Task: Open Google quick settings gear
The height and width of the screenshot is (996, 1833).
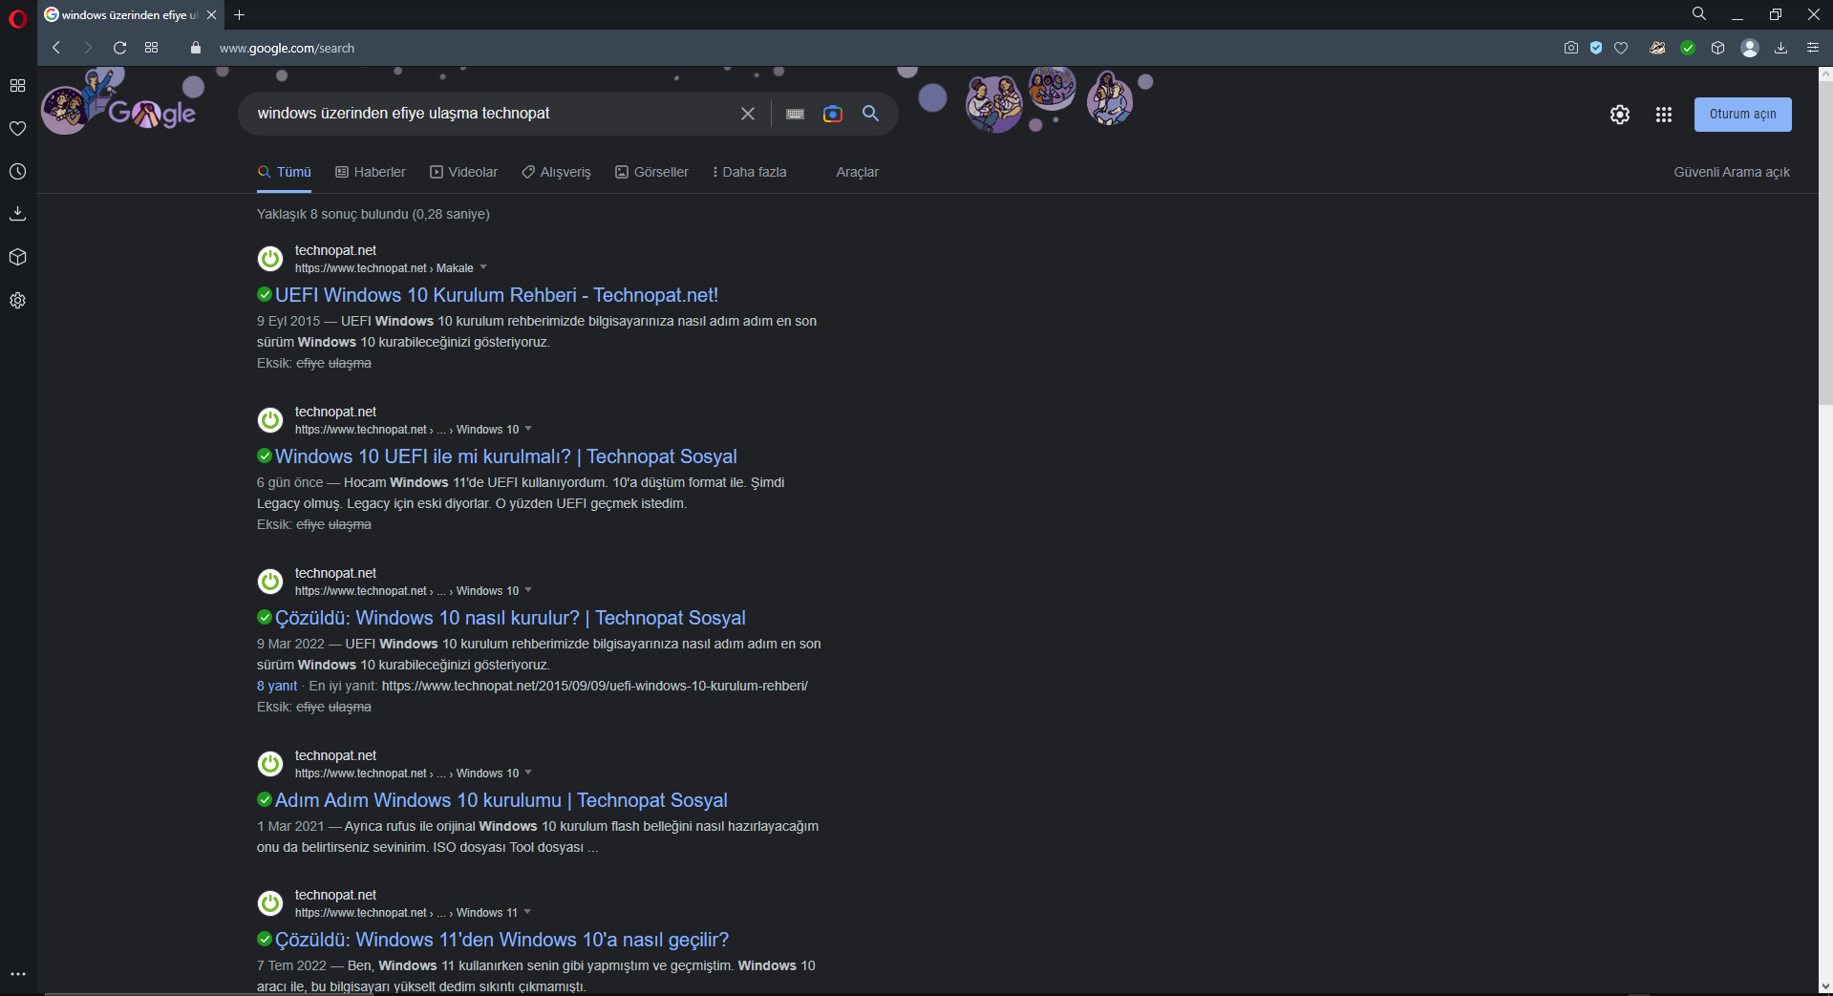Action: [1620, 115]
